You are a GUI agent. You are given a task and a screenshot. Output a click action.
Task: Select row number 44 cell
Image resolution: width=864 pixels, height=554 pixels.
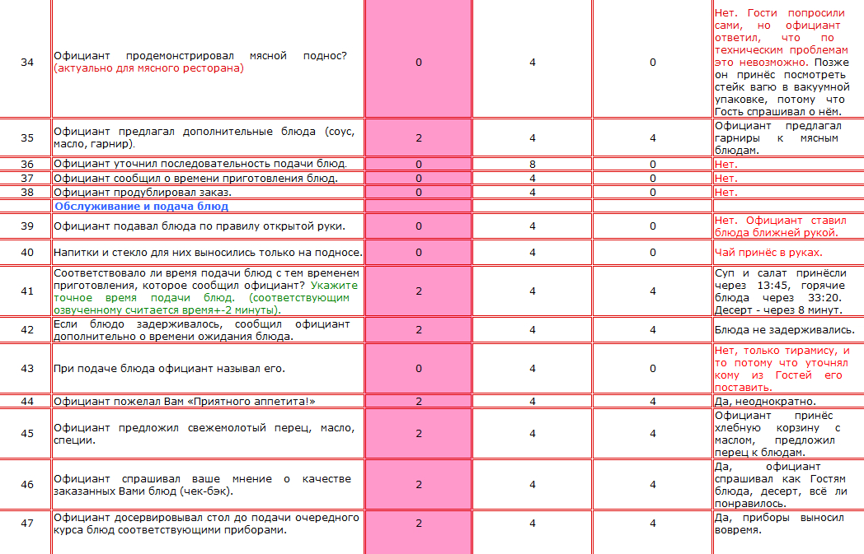pyautogui.click(x=27, y=401)
